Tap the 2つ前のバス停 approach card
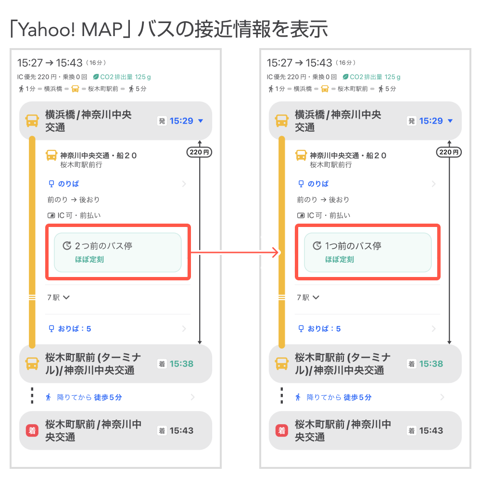This screenshot has height=478, width=481. click(x=118, y=252)
